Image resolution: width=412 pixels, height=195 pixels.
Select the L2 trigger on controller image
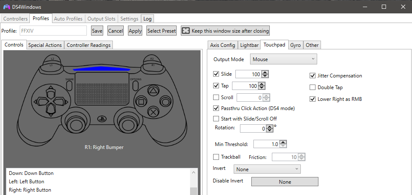pos(52,59)
